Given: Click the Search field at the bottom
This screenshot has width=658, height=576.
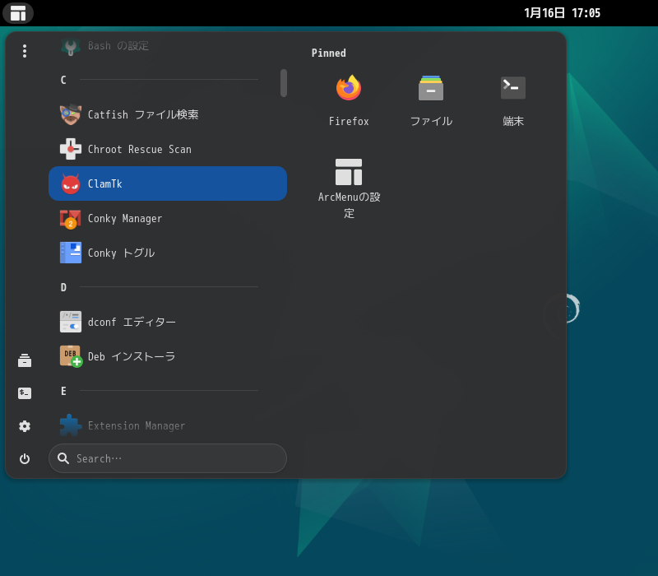Looking at the screenshot, I should click(168, 458).
